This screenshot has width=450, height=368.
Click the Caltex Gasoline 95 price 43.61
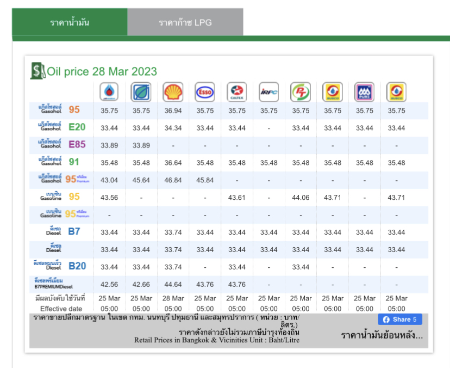pos(237,198)
